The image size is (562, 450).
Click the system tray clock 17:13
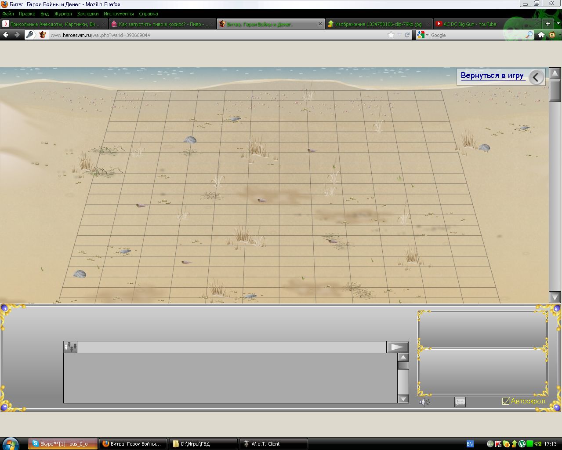551,444
